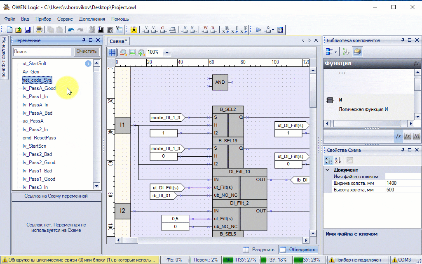Open the Сервис menu
Screen dimensions: 422x264
[x=65, y=19]
